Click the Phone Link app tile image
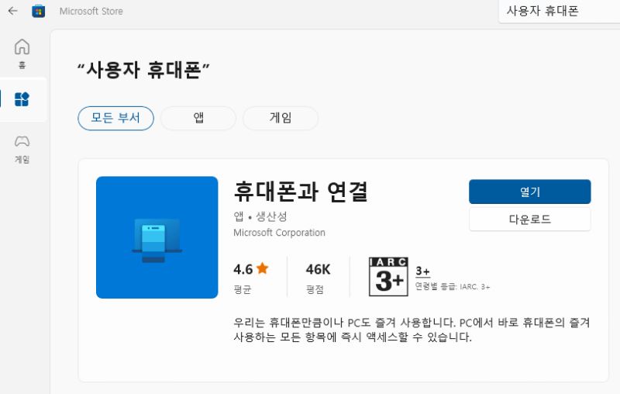The image size is (620, 394). click(x=157, y=237)
